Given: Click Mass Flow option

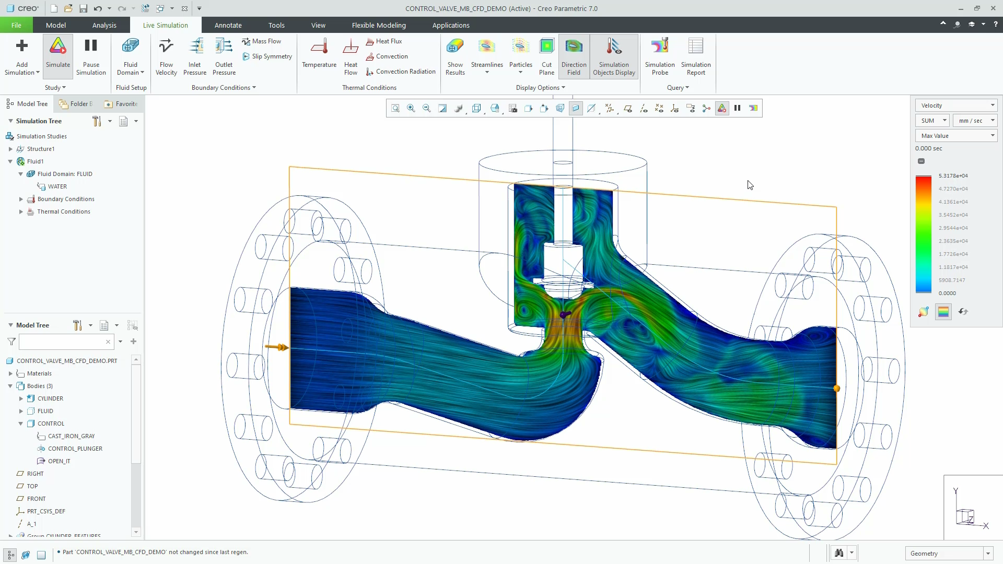Looking at the screenshot, I should click(261, 41).
